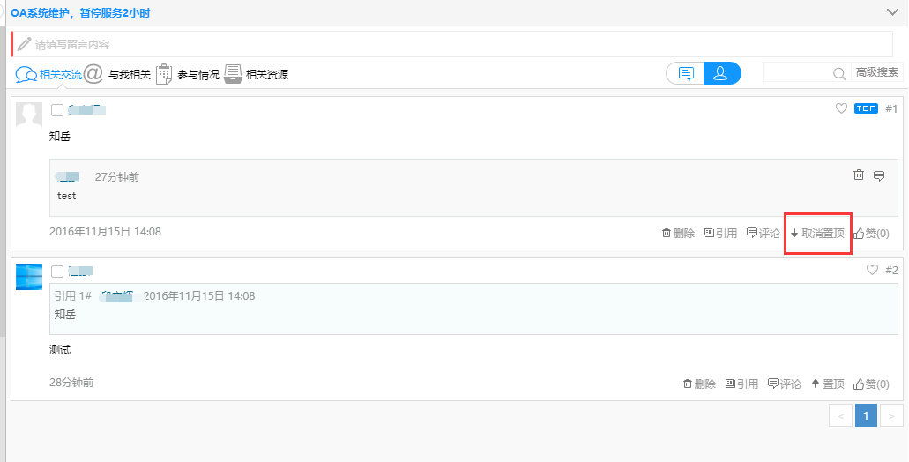Viewport: 909px width, 462px height.
Task: Collapse the OA系统维护 announcement chevron
Action: (x=891, y=12)
